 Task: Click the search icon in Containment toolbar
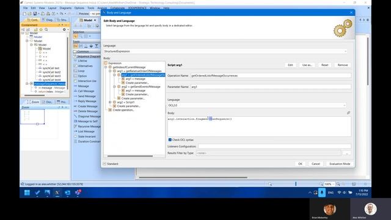point(46,29)
